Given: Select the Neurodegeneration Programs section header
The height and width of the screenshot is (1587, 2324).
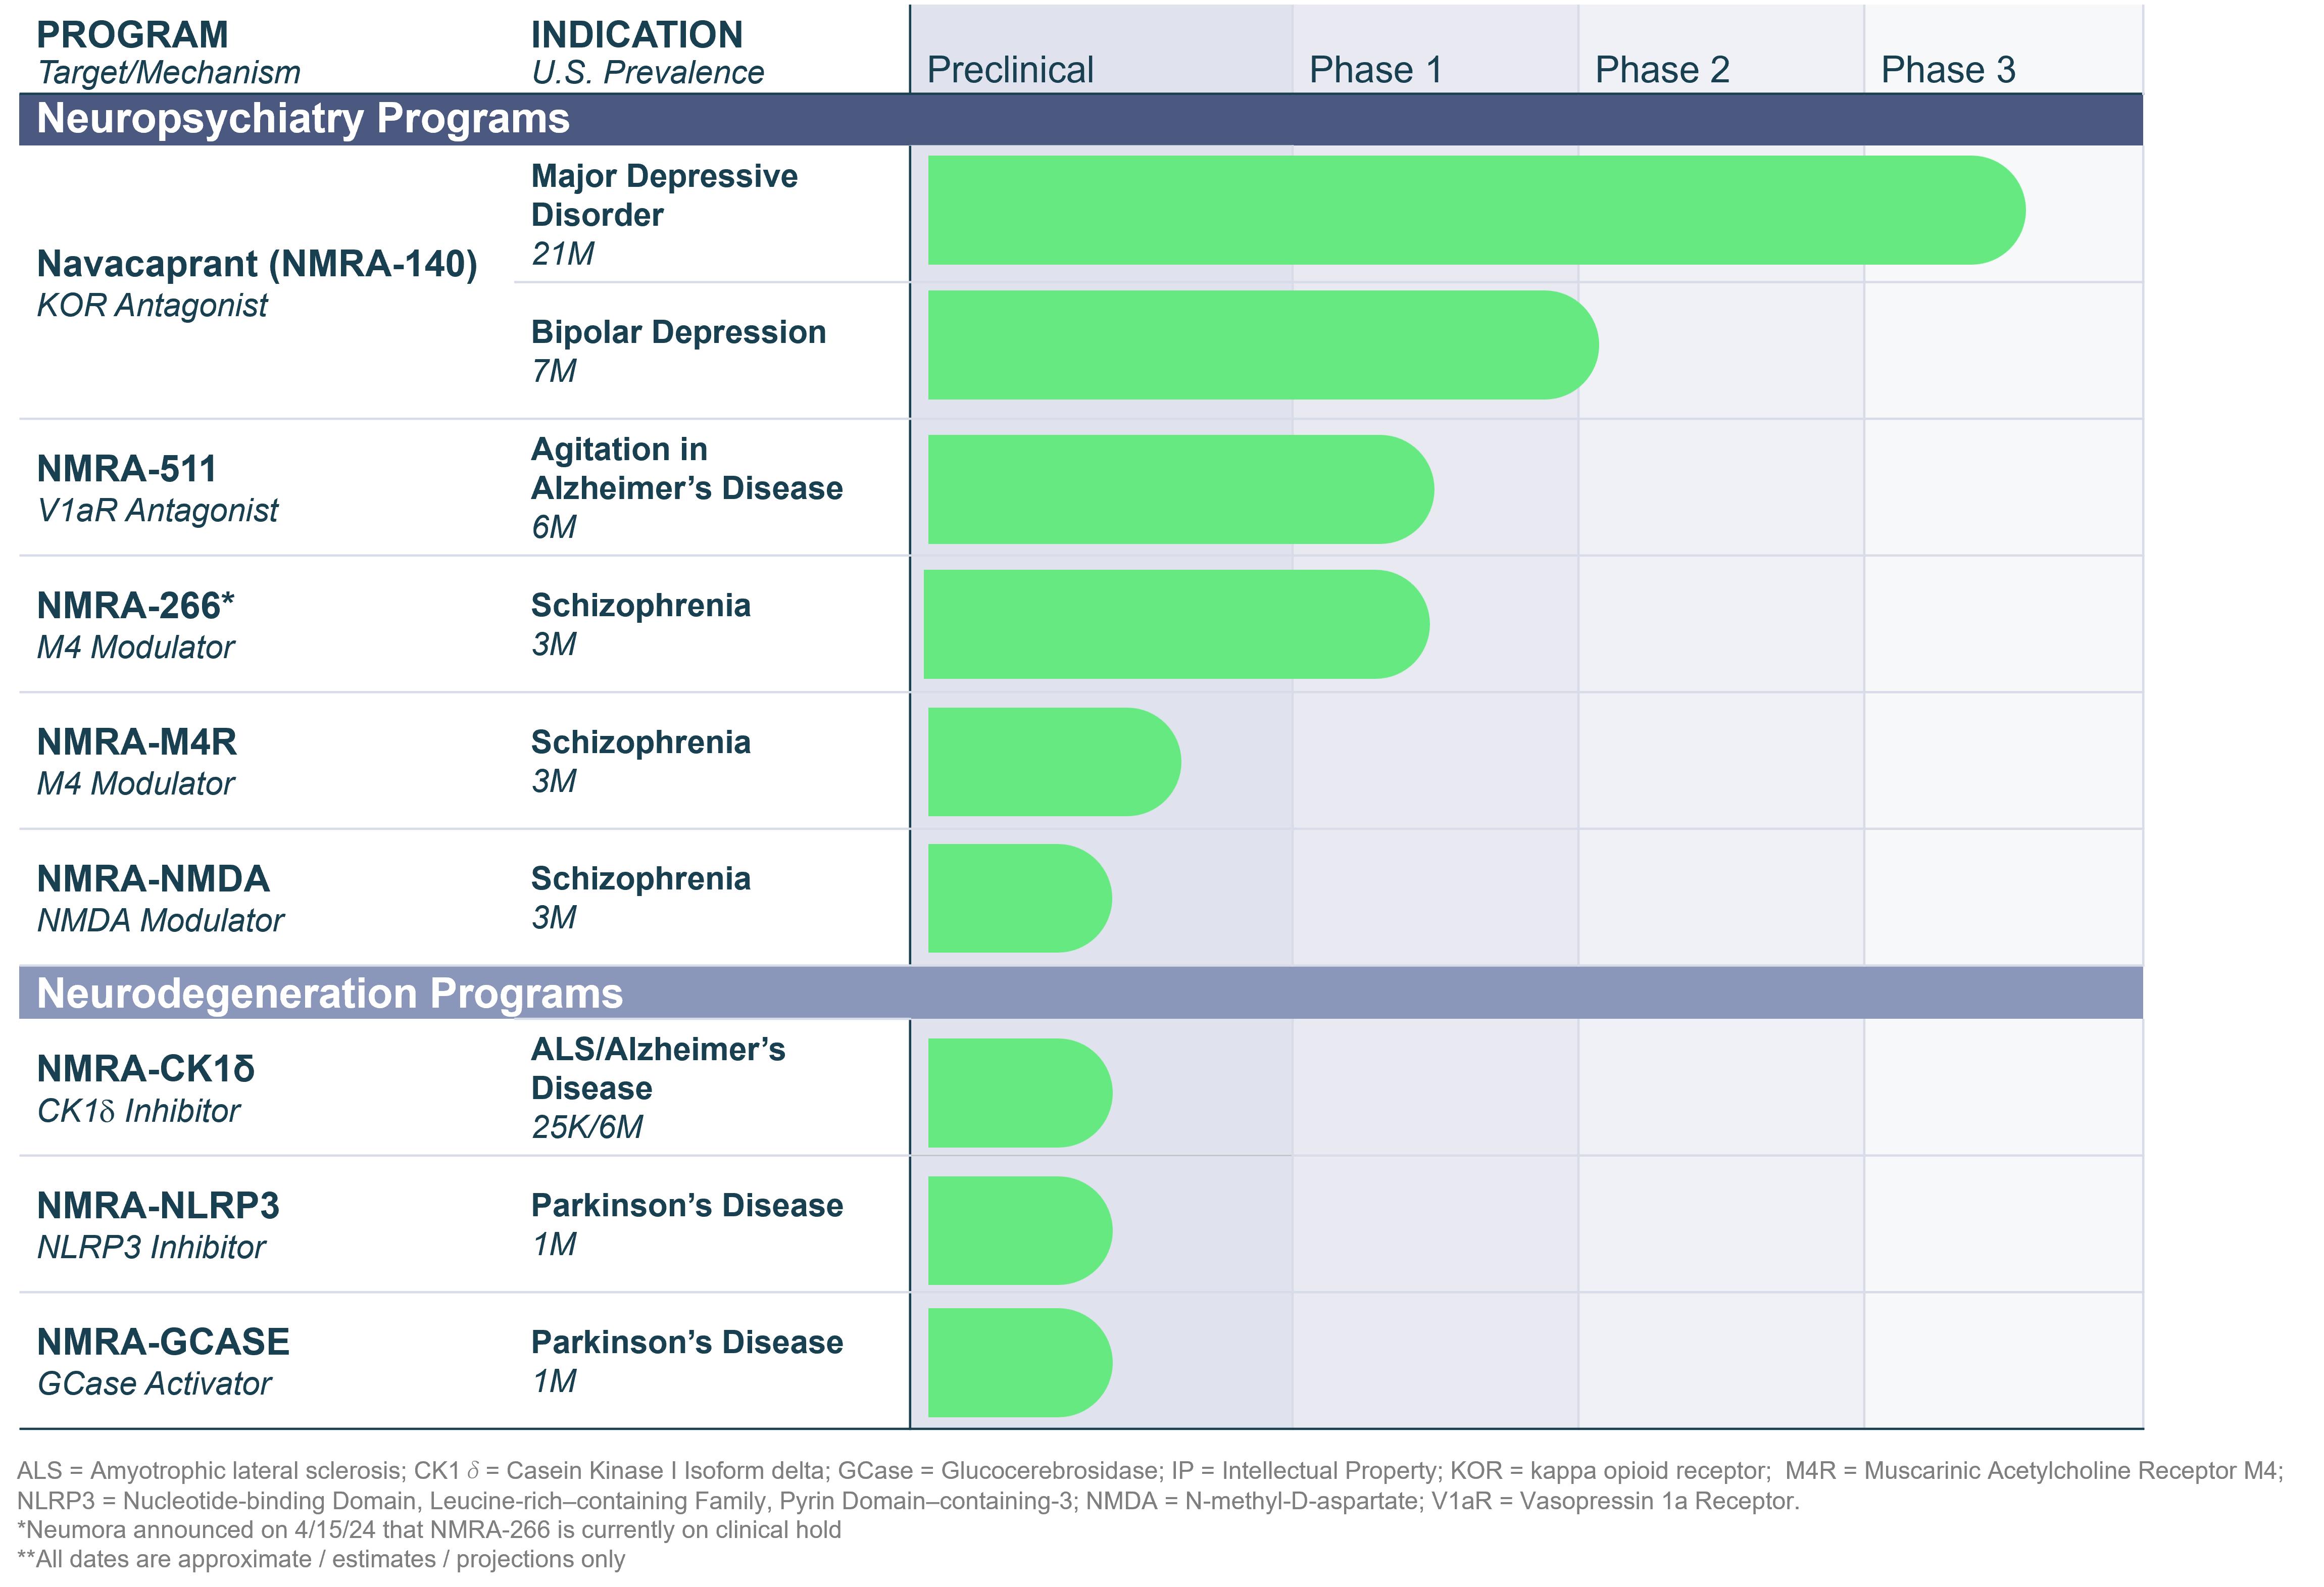Looking at the screenshot, I should click(329, 994).
